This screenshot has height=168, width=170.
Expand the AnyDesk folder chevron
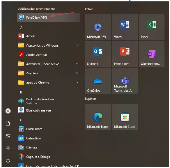77,73
